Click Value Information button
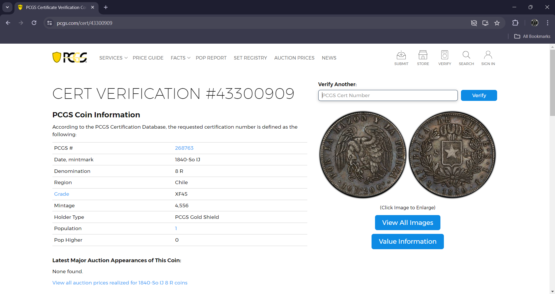This screenshot has width=555, height=294. [x=407, y=241]
